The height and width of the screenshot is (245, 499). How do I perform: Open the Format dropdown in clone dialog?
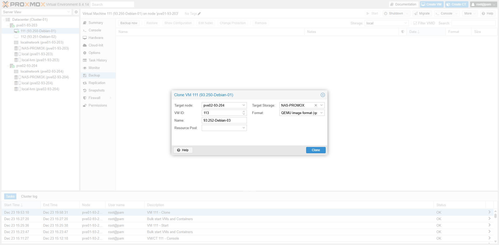[x=321, y=113]
